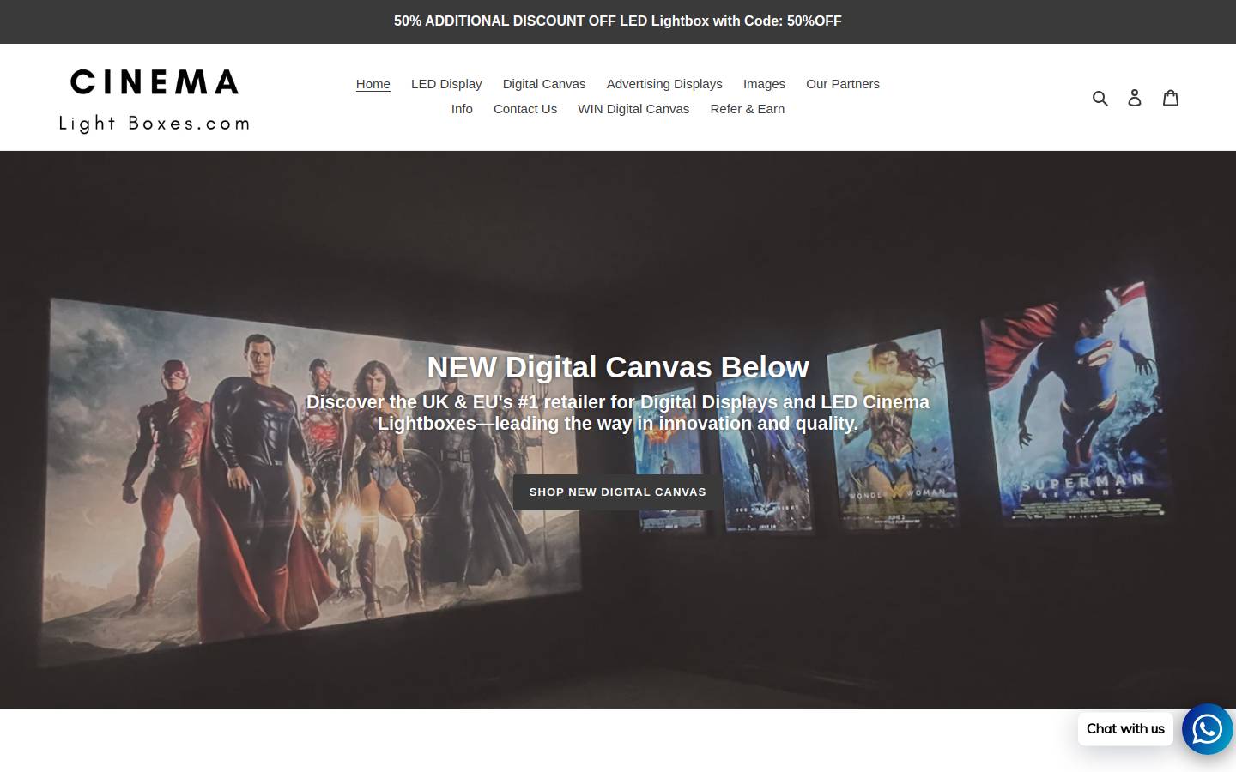Click the account log in icon
1236x772 pixels.
[1135, 98]
